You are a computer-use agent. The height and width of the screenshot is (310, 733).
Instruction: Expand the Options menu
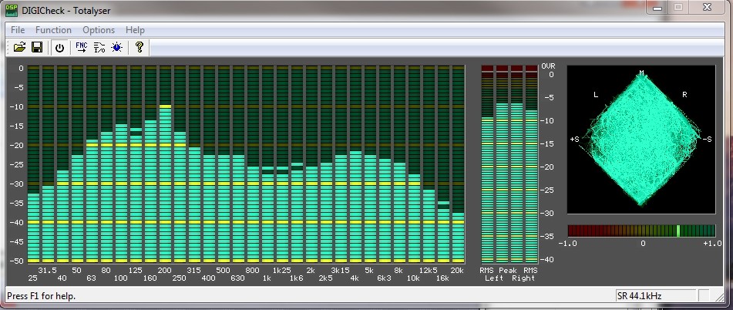tap(99, 30)
